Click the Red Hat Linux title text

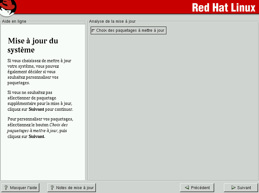pos(224,7)
